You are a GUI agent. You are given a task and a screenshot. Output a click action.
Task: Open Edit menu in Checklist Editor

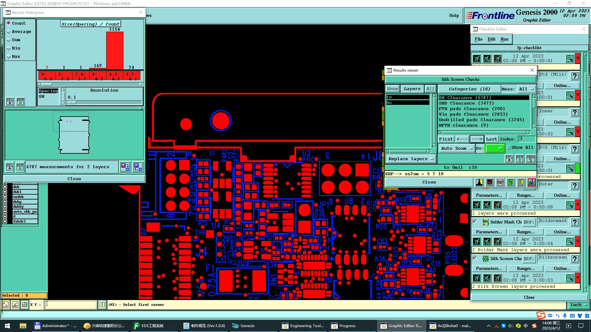coord(492,39)
